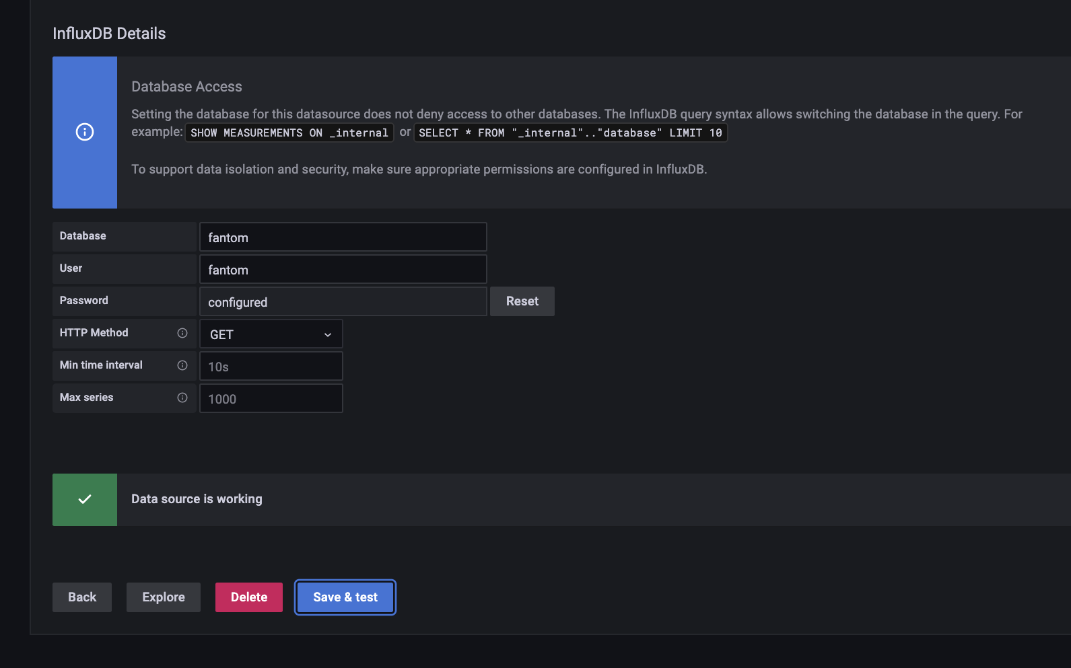This screenshot has height=668, width=1071.
Task: Click the Min time interval info icon
Action: [182, 365]
